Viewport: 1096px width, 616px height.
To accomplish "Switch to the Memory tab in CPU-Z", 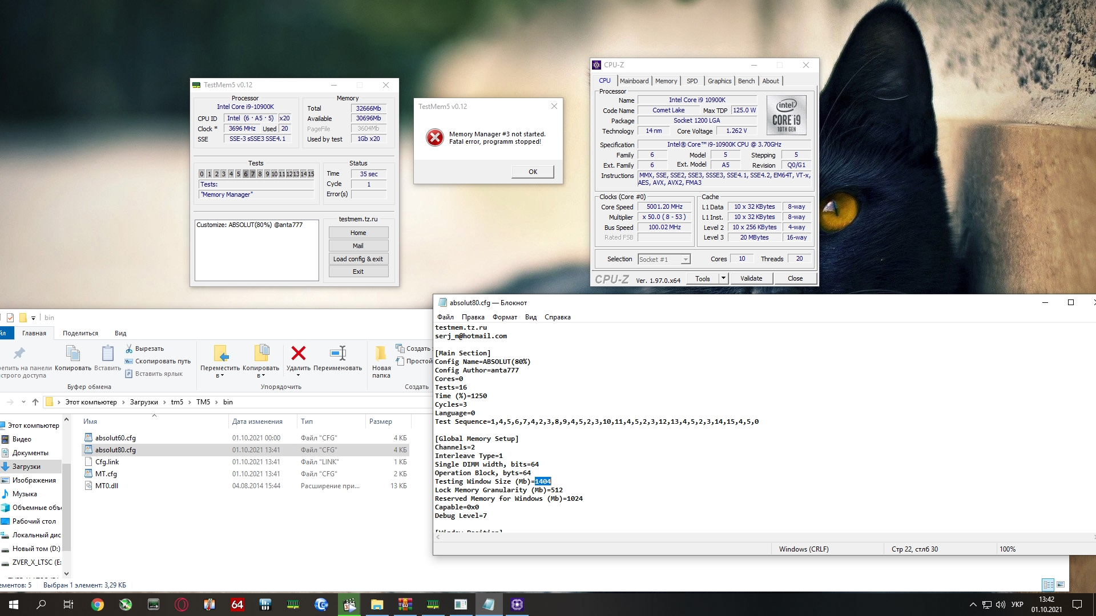I will (666, 81).
